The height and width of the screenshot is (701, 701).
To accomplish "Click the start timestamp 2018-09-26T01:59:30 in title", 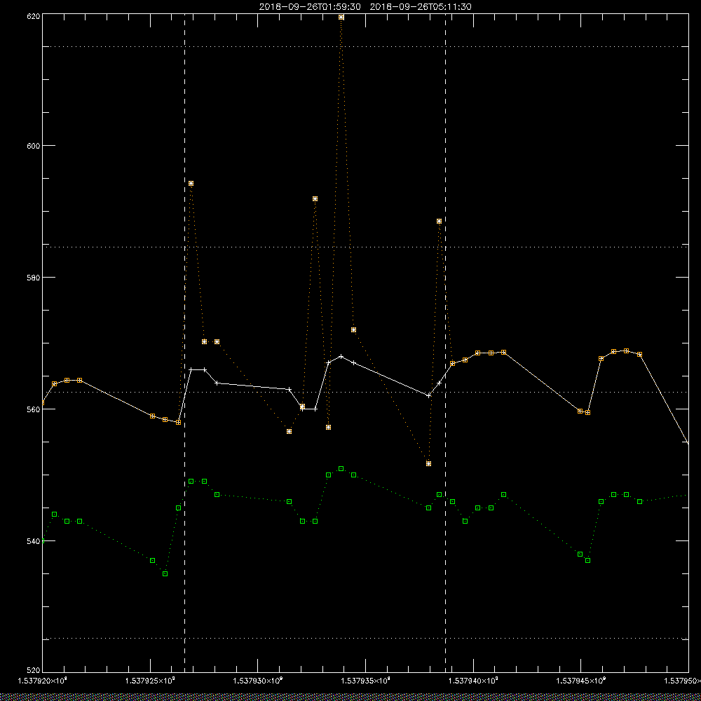I will [310, 7].
